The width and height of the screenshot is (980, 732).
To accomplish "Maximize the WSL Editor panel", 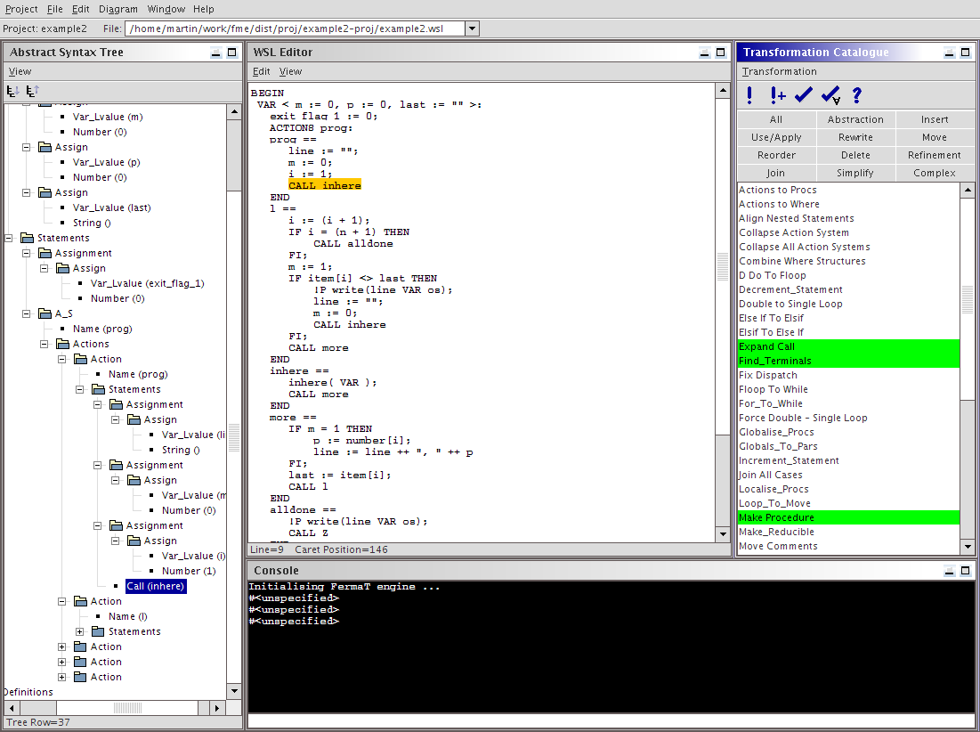I will pyautogui.click(x=720, y=53).
